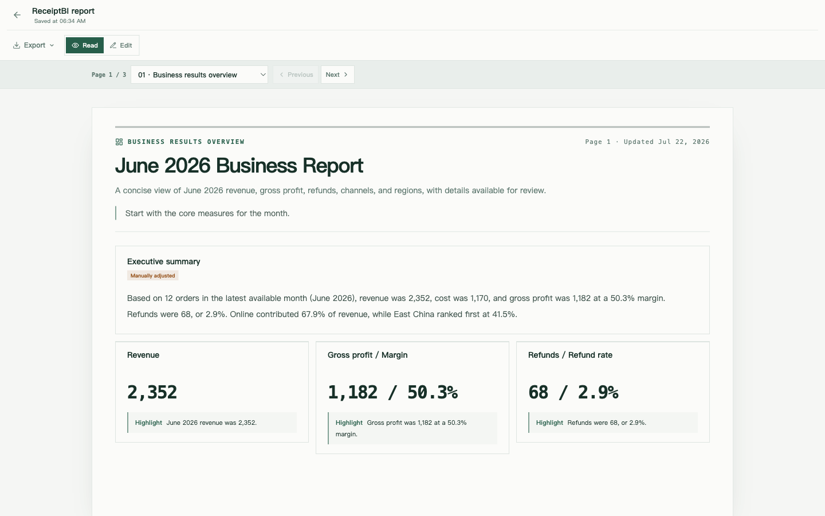Open the page selector dropdown
The image size is (825, 516).
(x=199, y=75)
